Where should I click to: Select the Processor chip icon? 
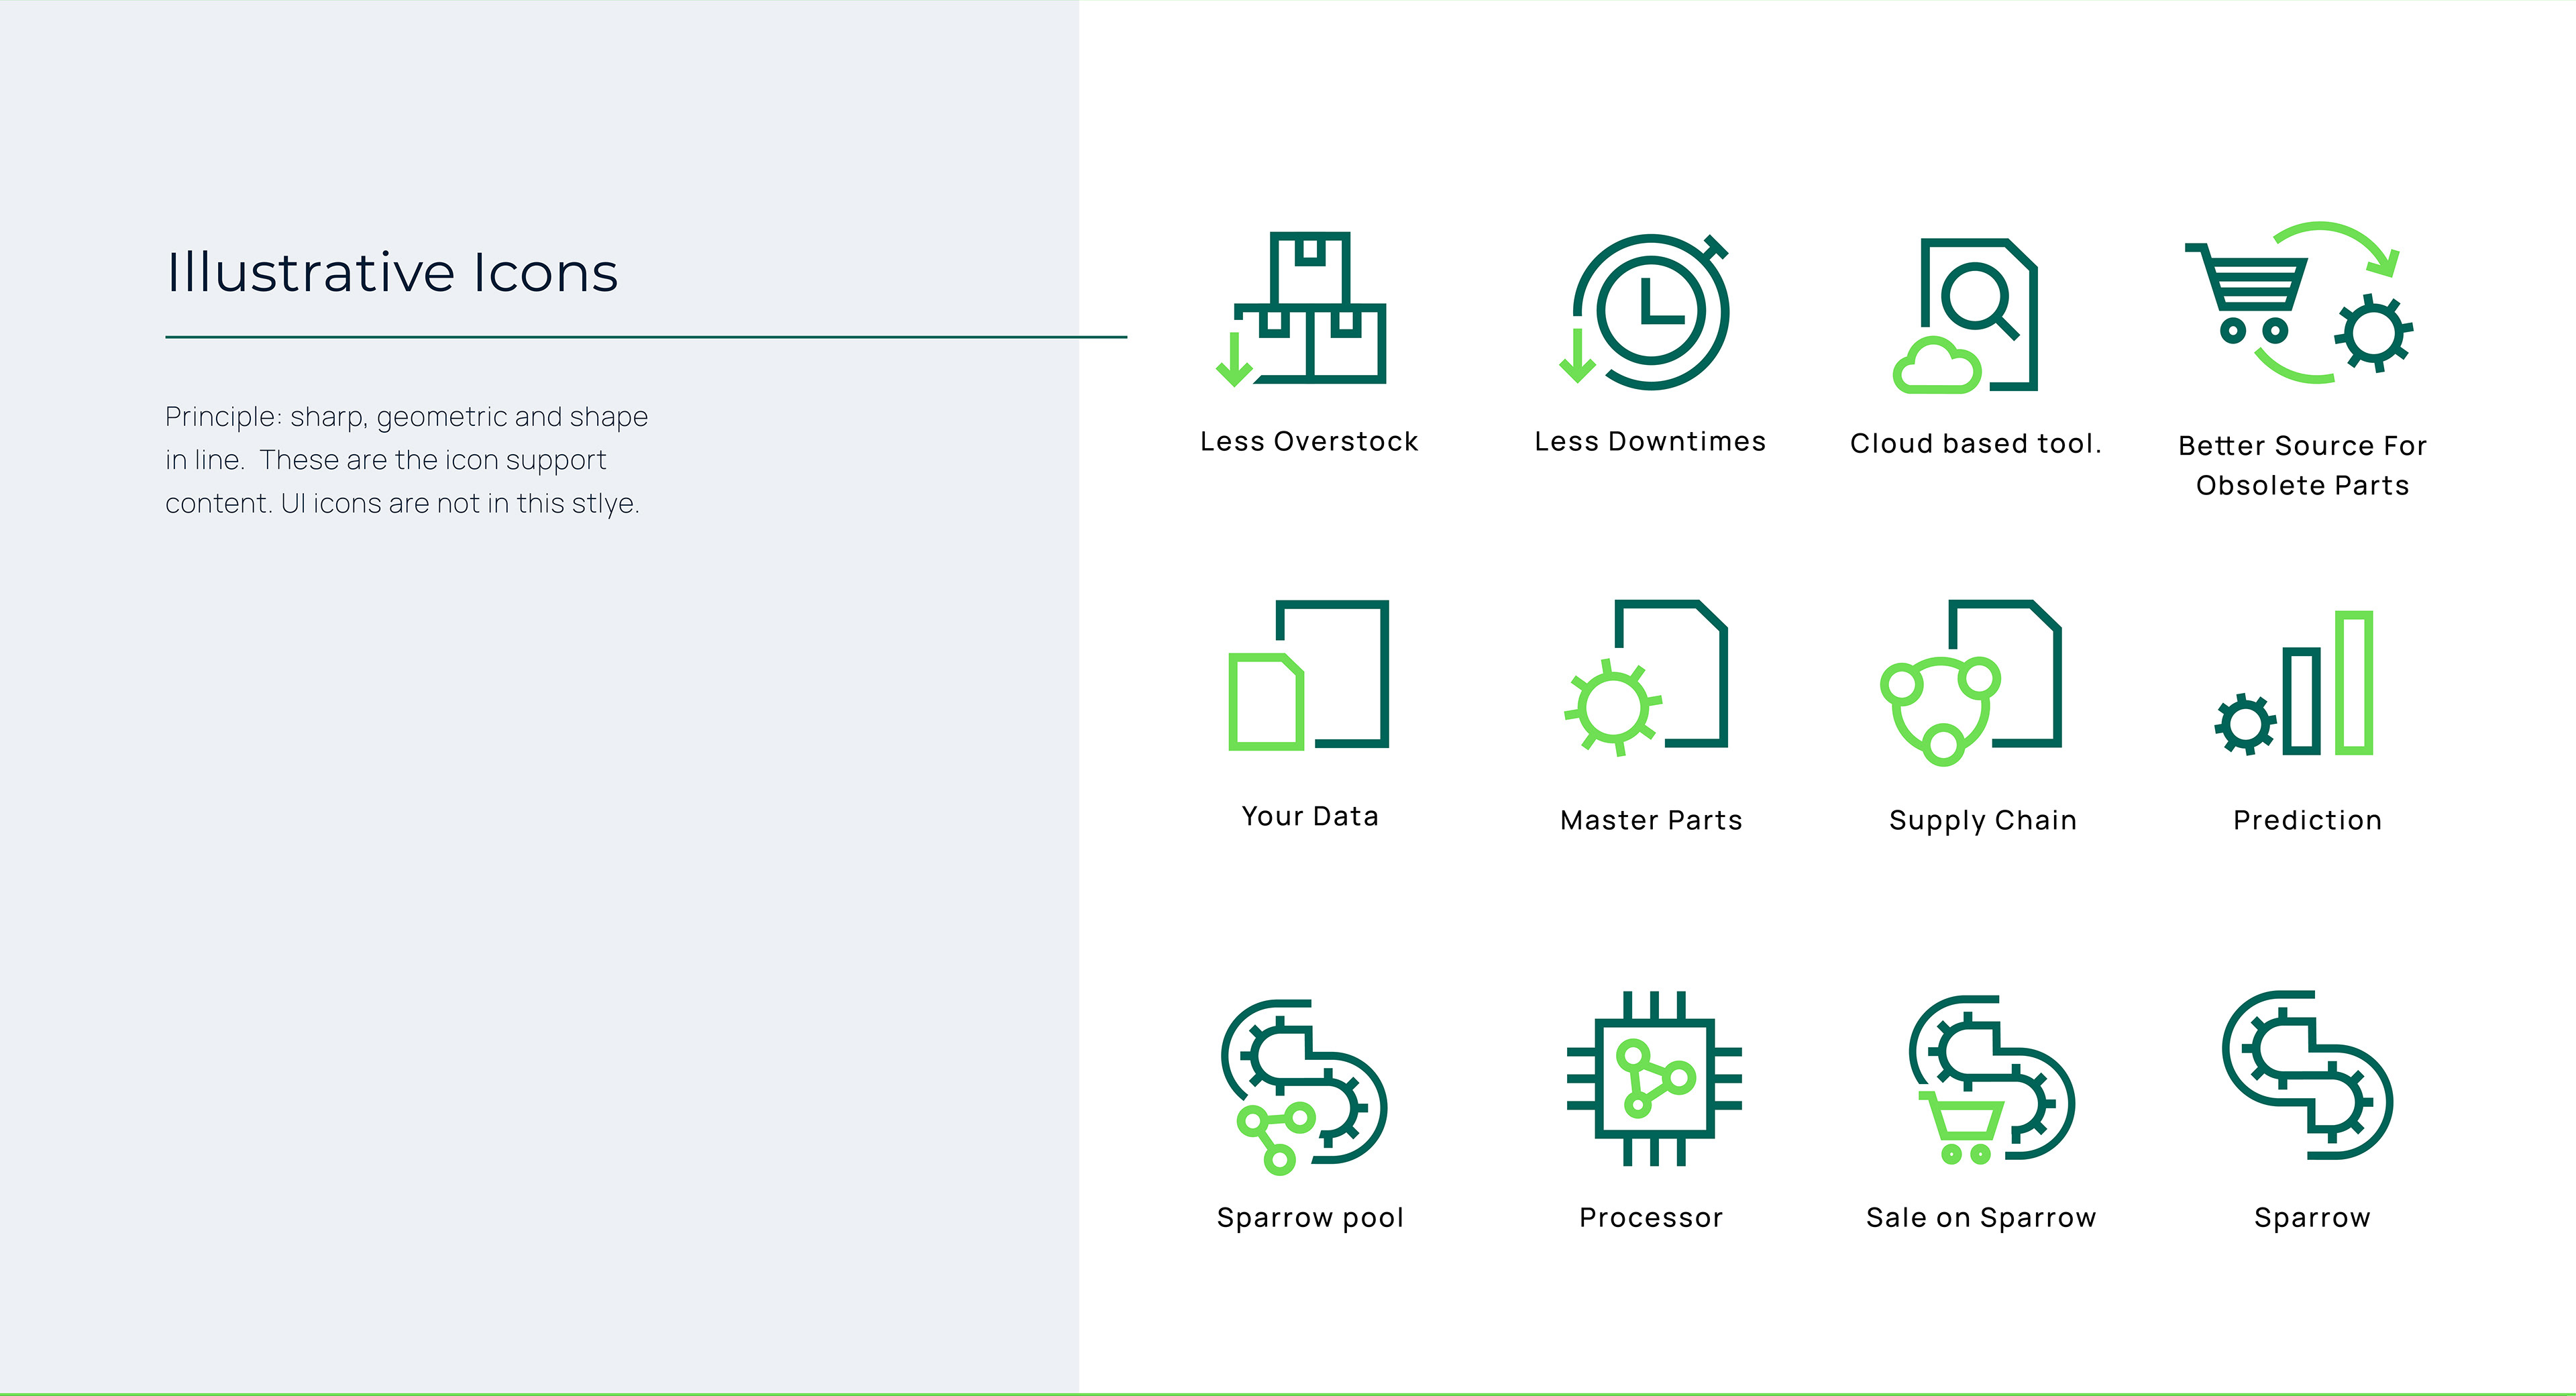point(1654,1079)
